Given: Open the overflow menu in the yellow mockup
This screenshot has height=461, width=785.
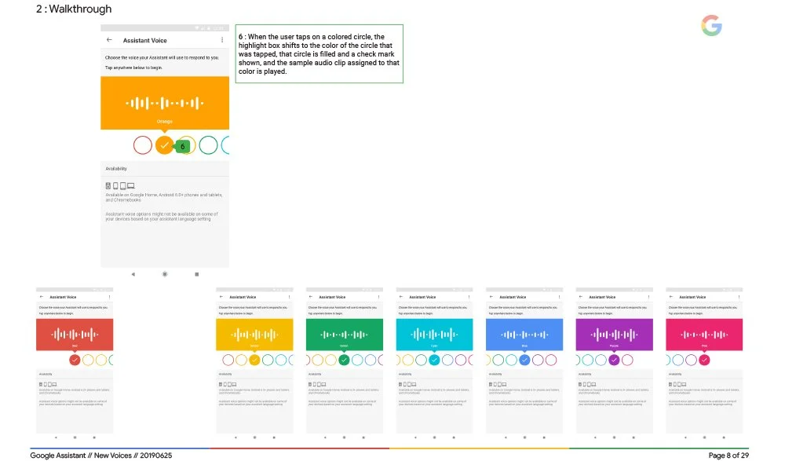Looking at the screenshot, I should (x=289, y=297).
